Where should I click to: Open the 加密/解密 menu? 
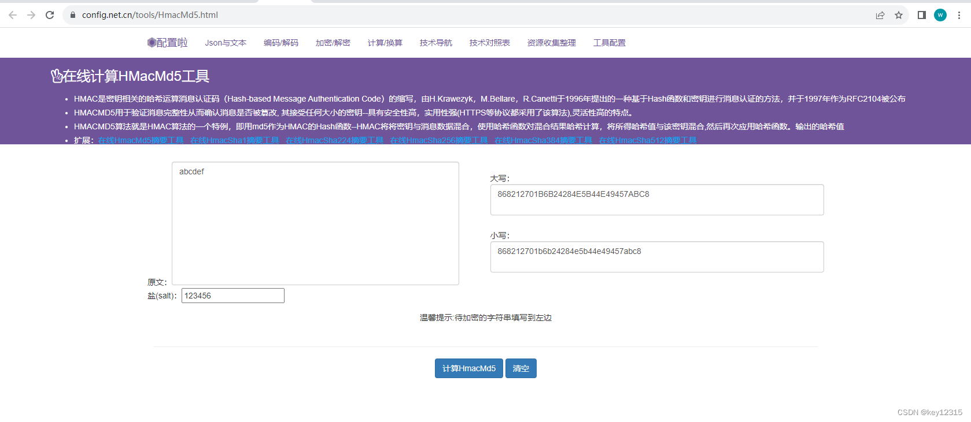[x=333, y=43]
